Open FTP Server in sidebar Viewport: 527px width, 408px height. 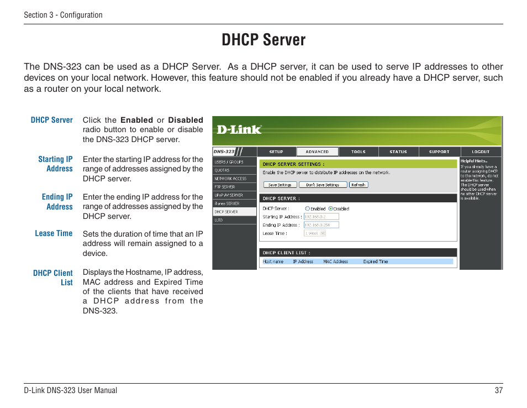(x=235, y=187)
